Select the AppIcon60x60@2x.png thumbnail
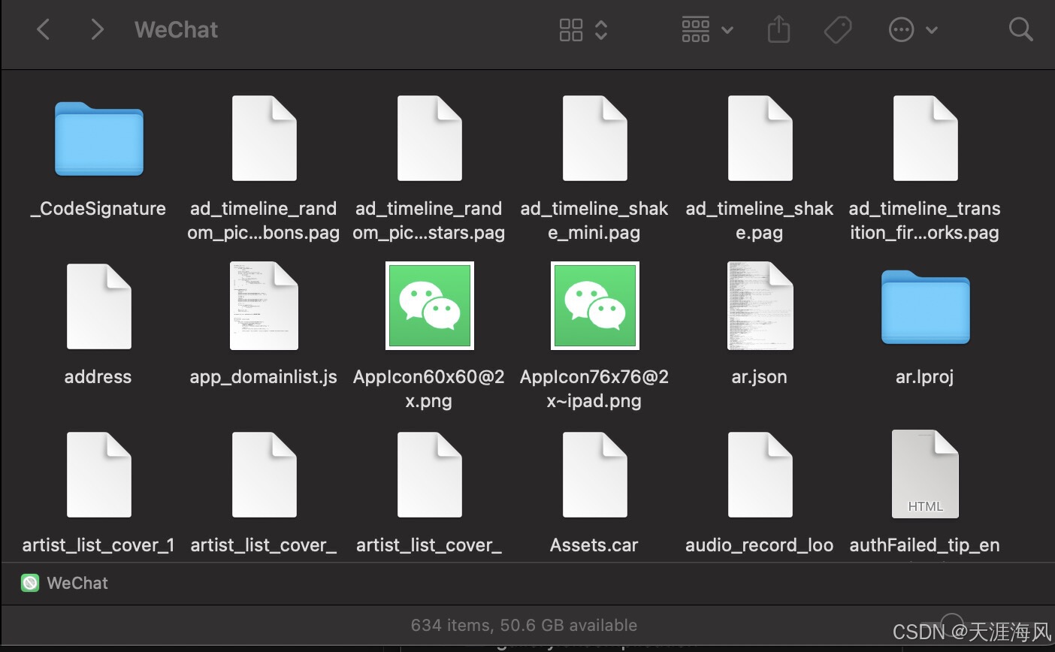 click(429, 306)
